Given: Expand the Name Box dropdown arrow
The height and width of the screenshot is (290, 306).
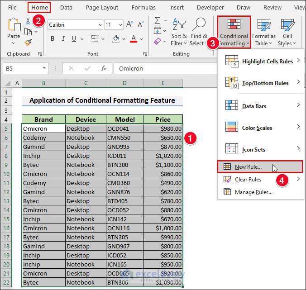Looking at the screenshot, I should click(44, 68).
